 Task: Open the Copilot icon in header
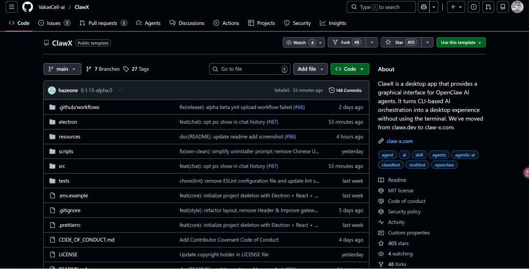click(x=424, y=7)
